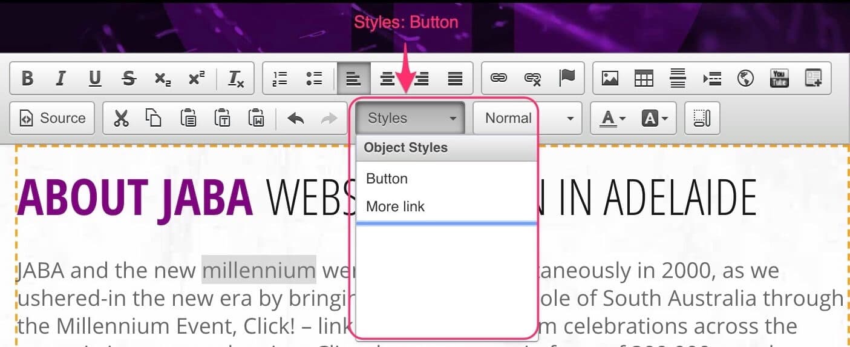Center align the text
The image size is (850, 347).
(x=387, y=78)
